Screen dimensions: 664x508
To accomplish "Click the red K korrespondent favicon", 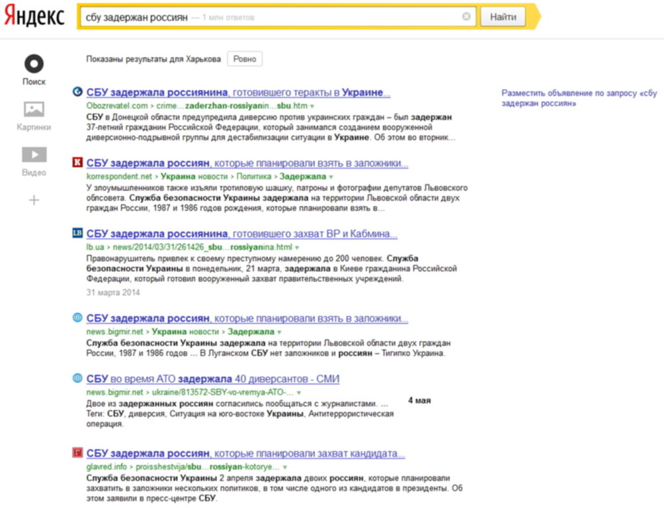I will (77, 162).
